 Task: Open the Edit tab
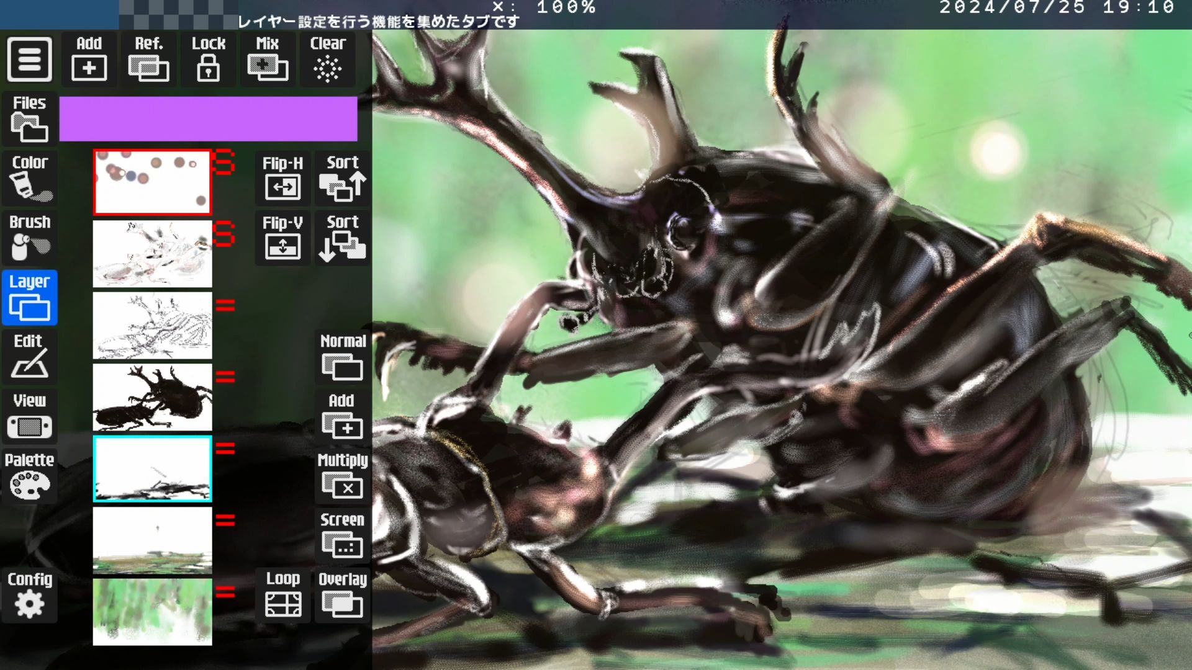(29, 357)
